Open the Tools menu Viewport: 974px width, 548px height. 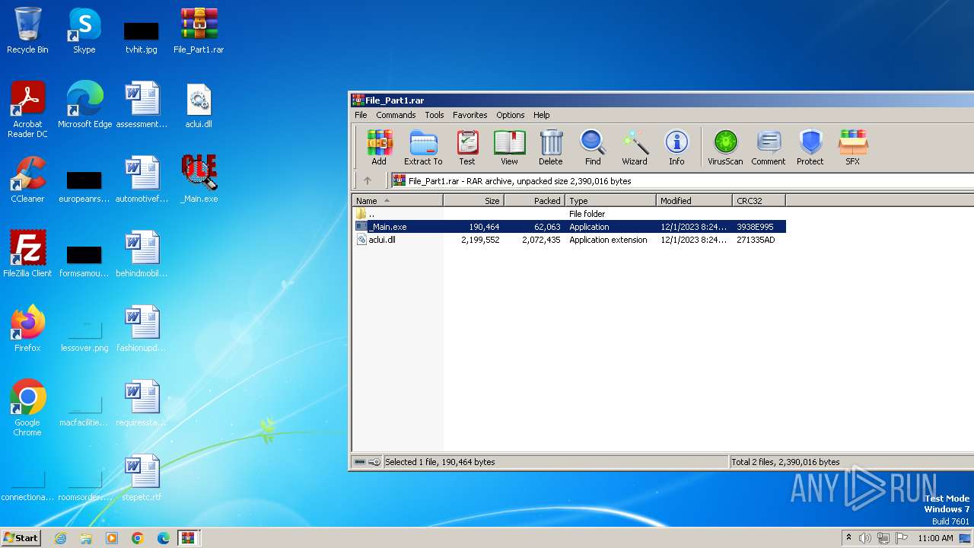point(434,115)
